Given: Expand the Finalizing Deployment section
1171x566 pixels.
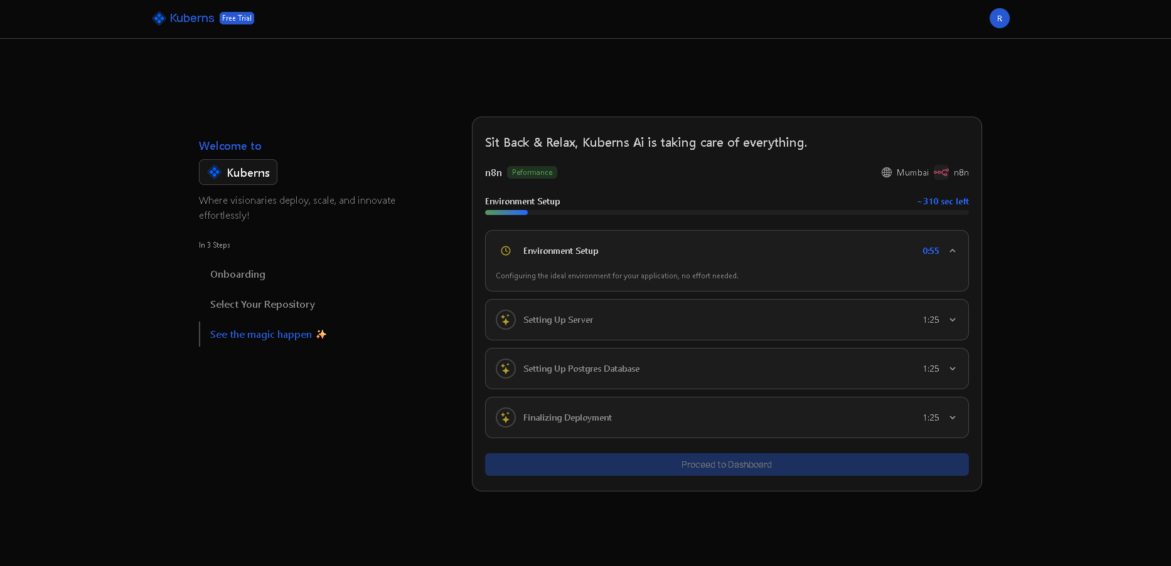Looking at the screenshot, I should tap(953, 417).
